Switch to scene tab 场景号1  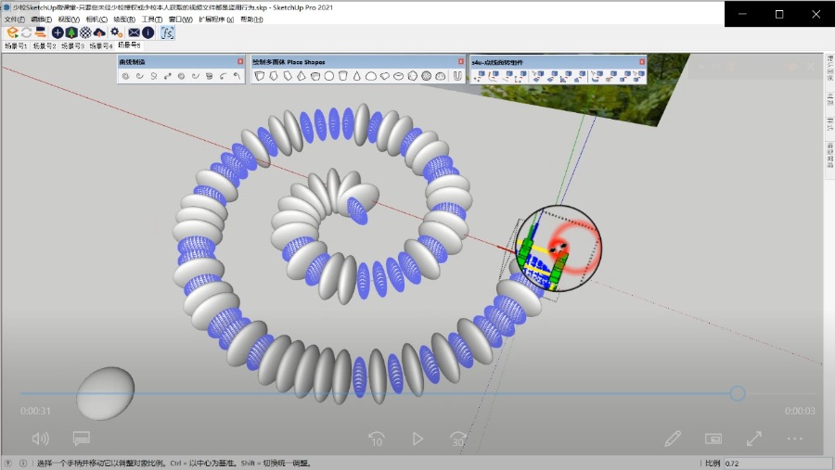16,45
